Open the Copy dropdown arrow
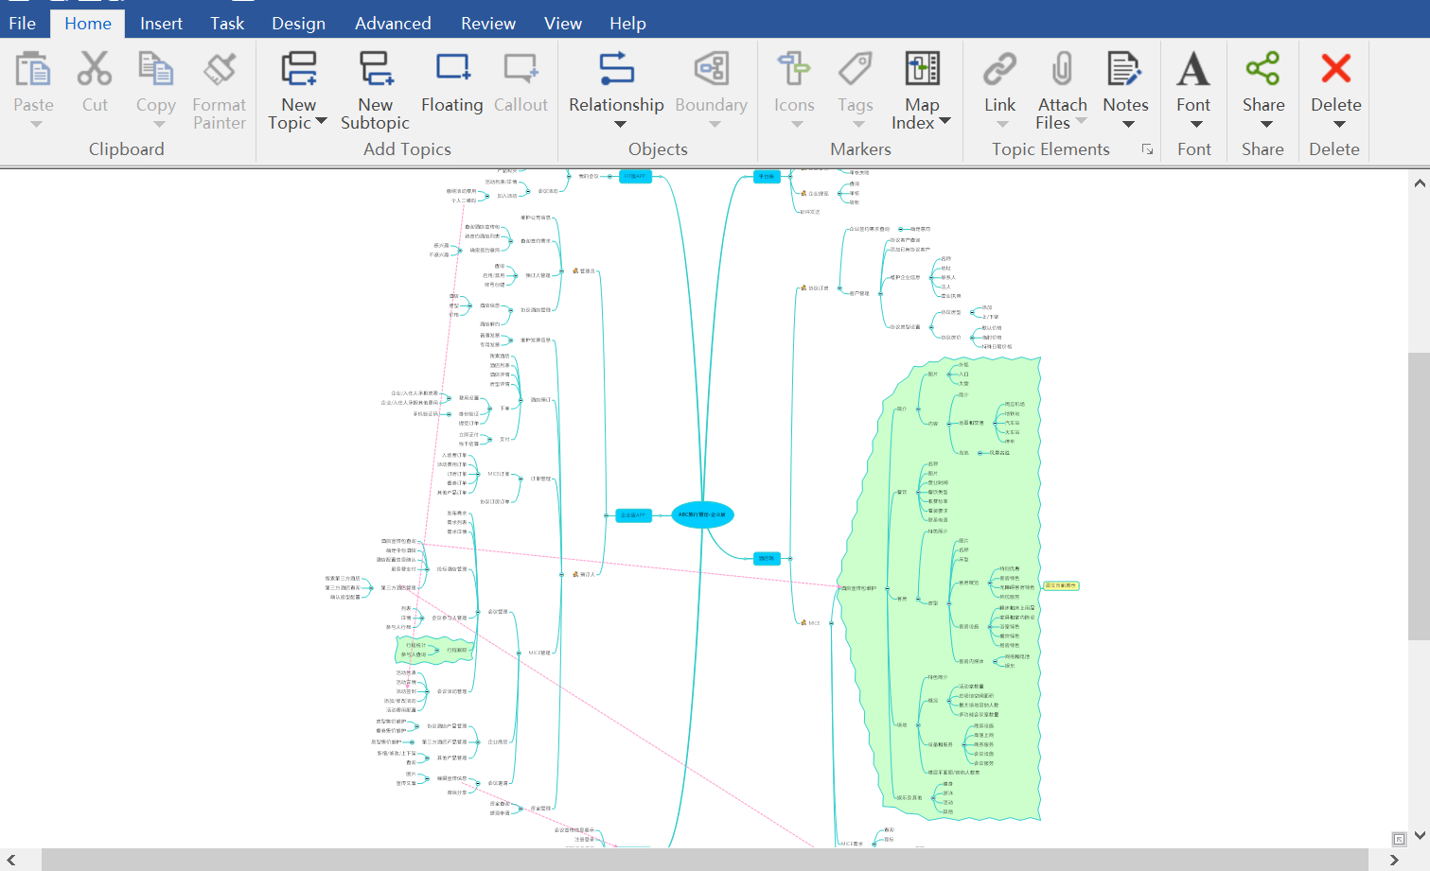 [159, 124]
